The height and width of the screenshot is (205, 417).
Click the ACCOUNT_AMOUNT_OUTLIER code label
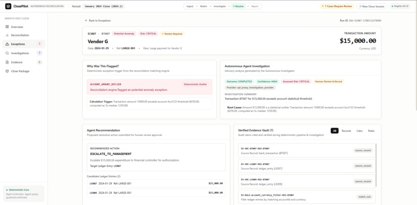(x=106, y=84)
